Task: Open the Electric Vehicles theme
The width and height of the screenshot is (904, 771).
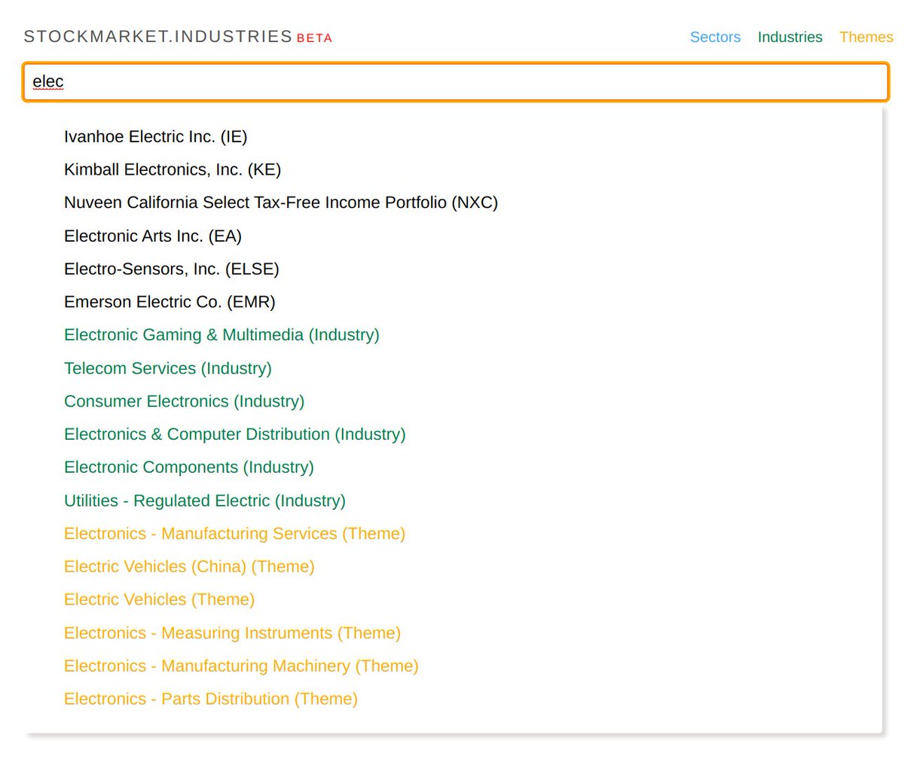Action: pyautogui.click(x=159, y=599)
